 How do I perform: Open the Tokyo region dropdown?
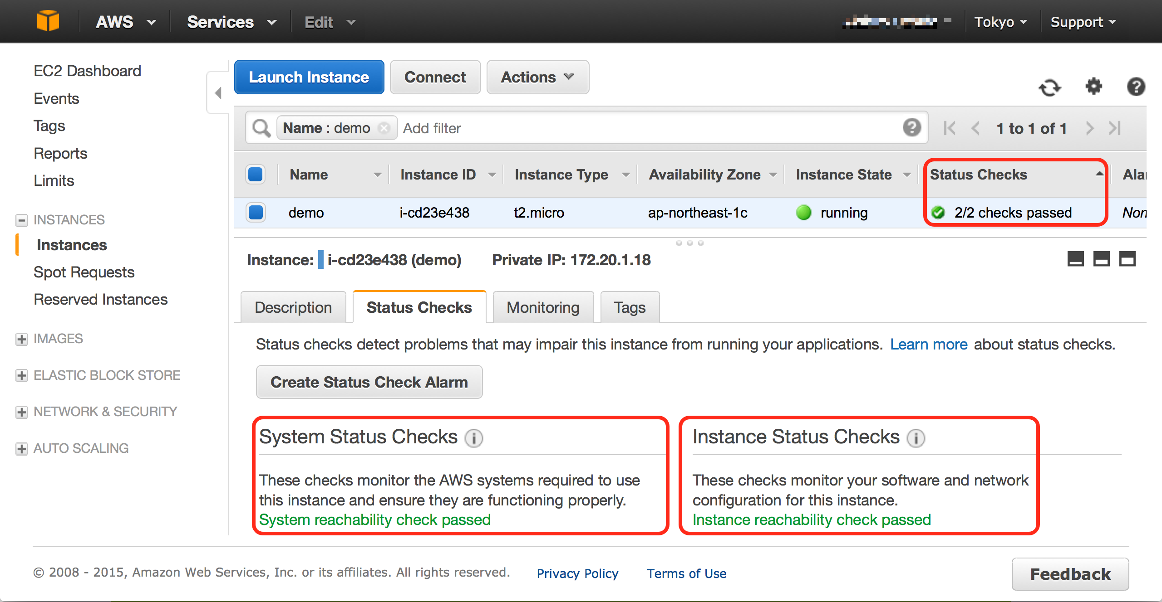click(x=1000, y=22)
